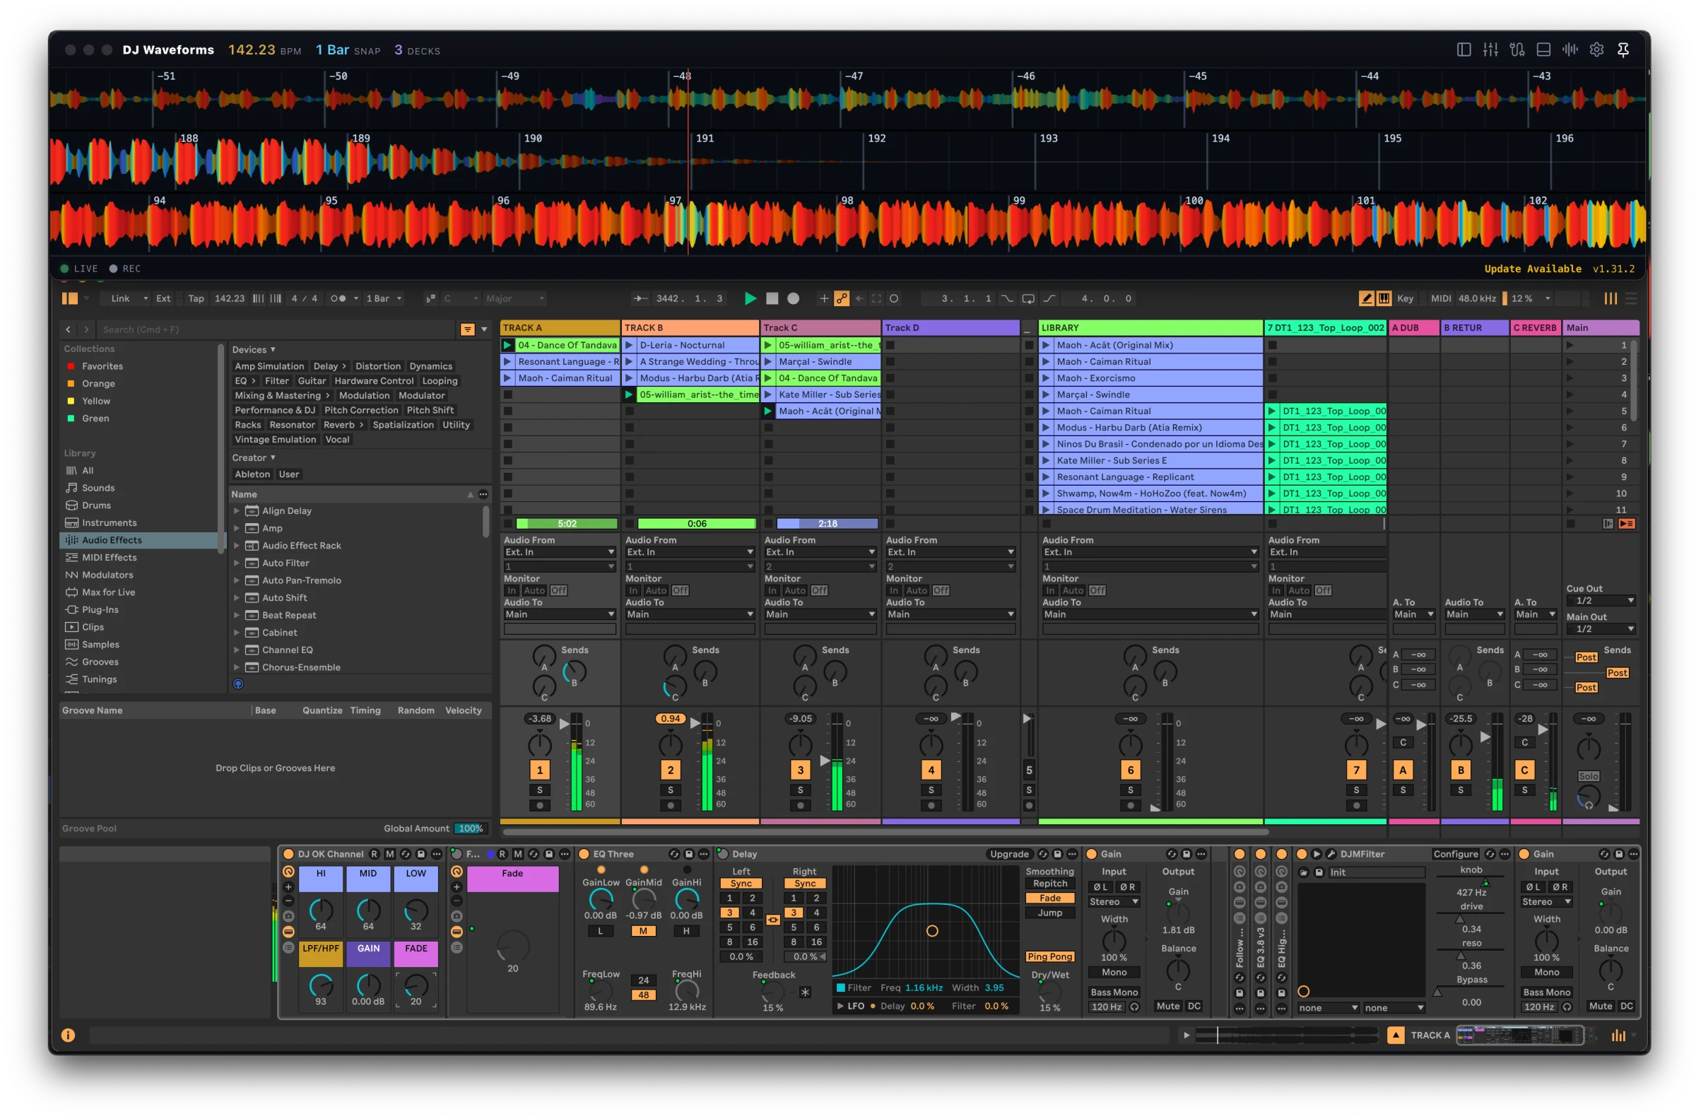Click the Follow playback arrow icon
This screenshot has width=1696, height=1119.
coord(640,298)
